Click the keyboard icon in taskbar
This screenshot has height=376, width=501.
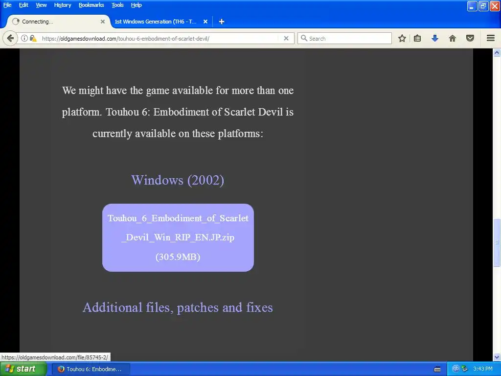pos(437,369)
